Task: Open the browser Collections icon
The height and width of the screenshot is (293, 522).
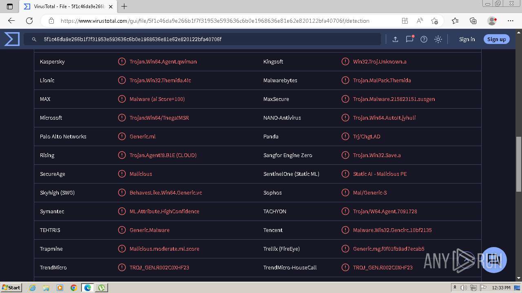Action: click(x=473, y=21)
